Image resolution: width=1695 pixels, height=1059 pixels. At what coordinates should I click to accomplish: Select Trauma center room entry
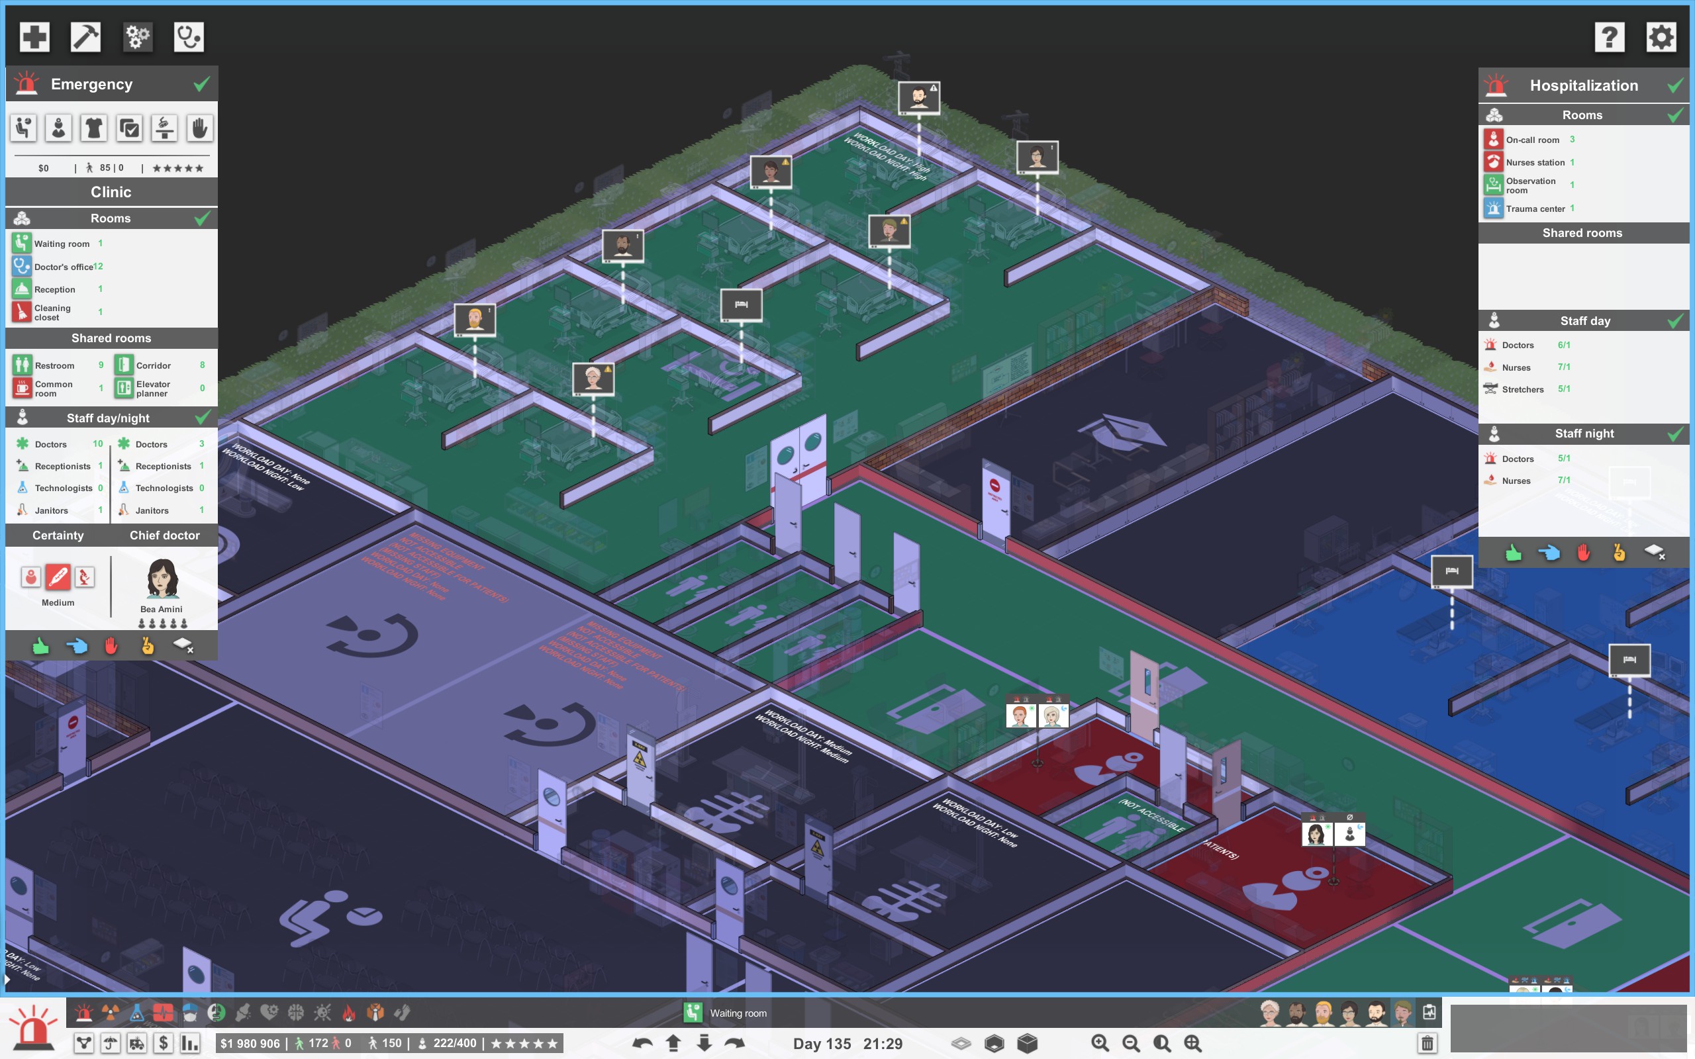click(x=1530, y=208)
